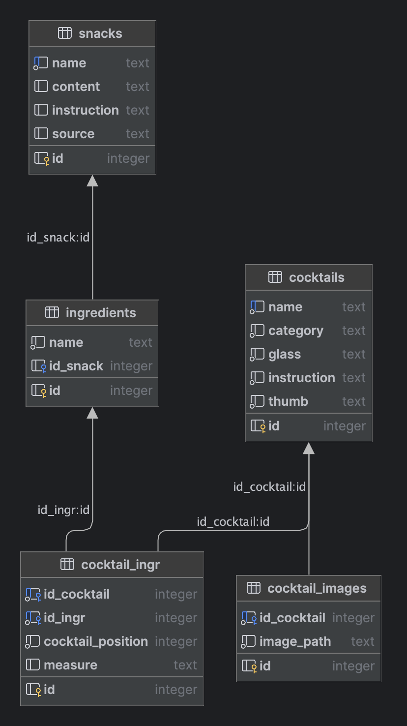Select the glass column name in cocktails
The height and width of the screenshot is (726, 407).
coord(285,355)
